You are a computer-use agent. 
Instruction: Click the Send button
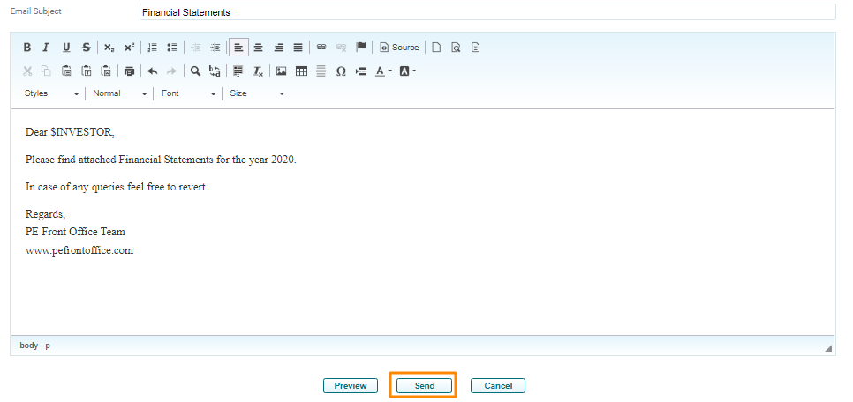click(424, 386)
